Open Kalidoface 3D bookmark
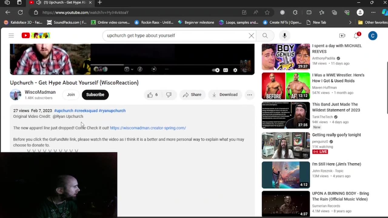This screenshot has width=388, height=218. [23, 22]
